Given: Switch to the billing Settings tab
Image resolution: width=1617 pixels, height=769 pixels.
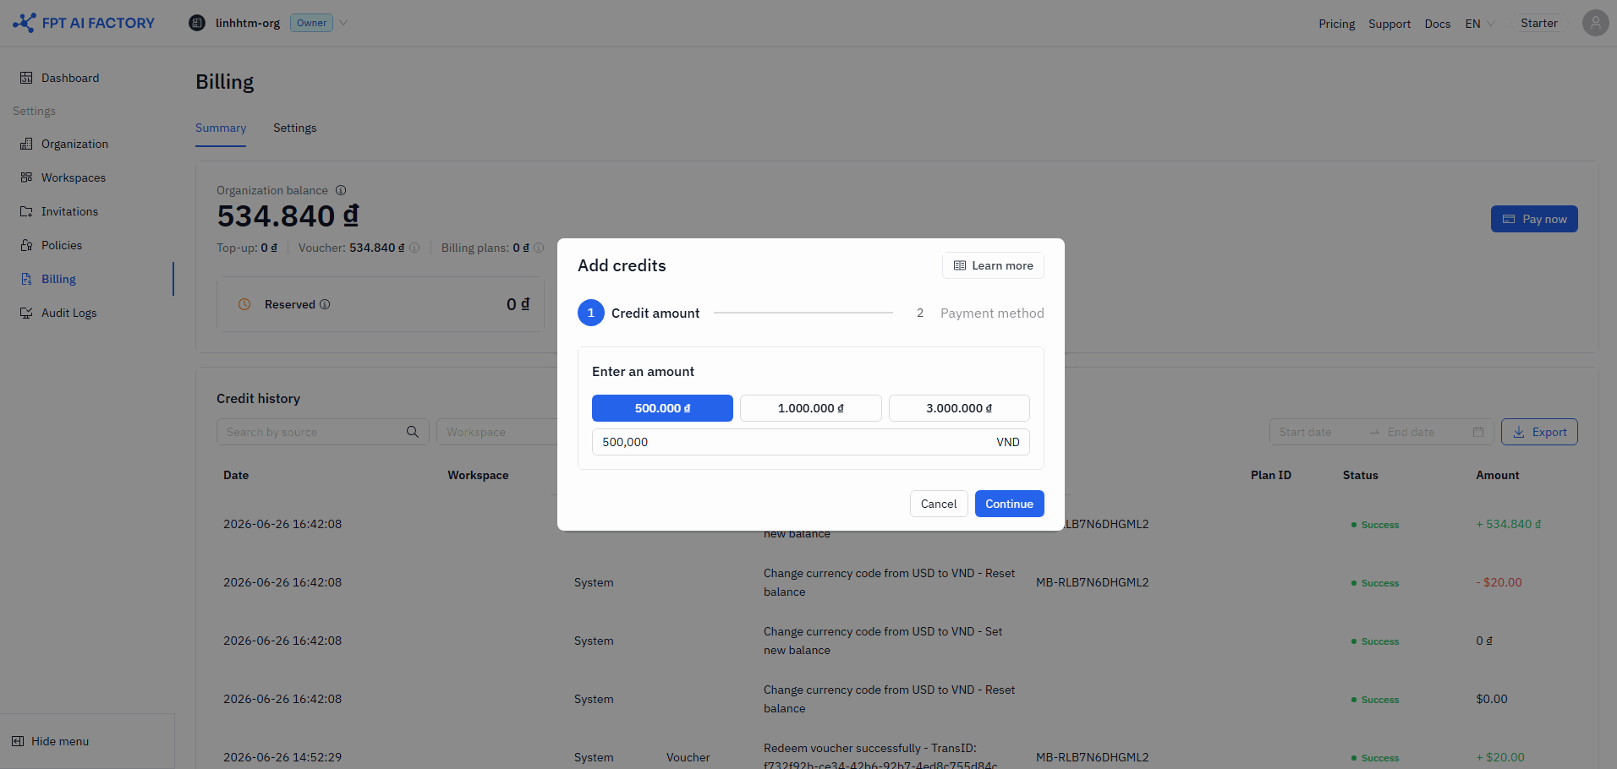Looking at the screenshot, I should point(295,128).
